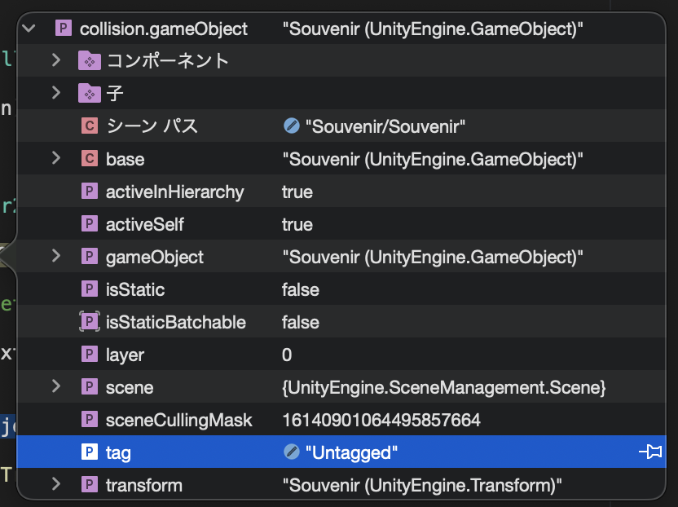Select the activeInHierarchy row
The image size is (678, 507).
click(x=341, y=192)
